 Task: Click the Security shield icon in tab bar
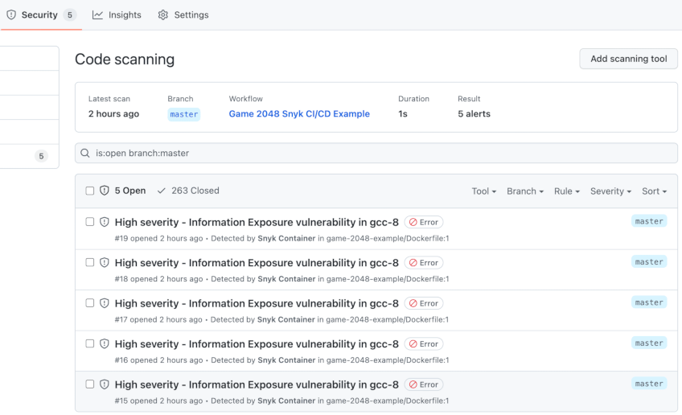click(x=11, y=14)
